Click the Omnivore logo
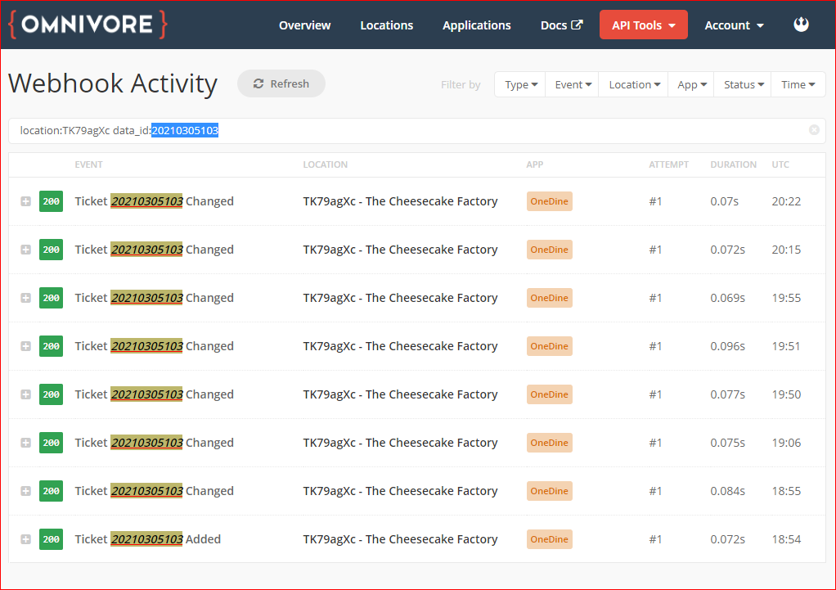Image resolution: width=836 pixels, height=590 pixels. tap(88, 24)
